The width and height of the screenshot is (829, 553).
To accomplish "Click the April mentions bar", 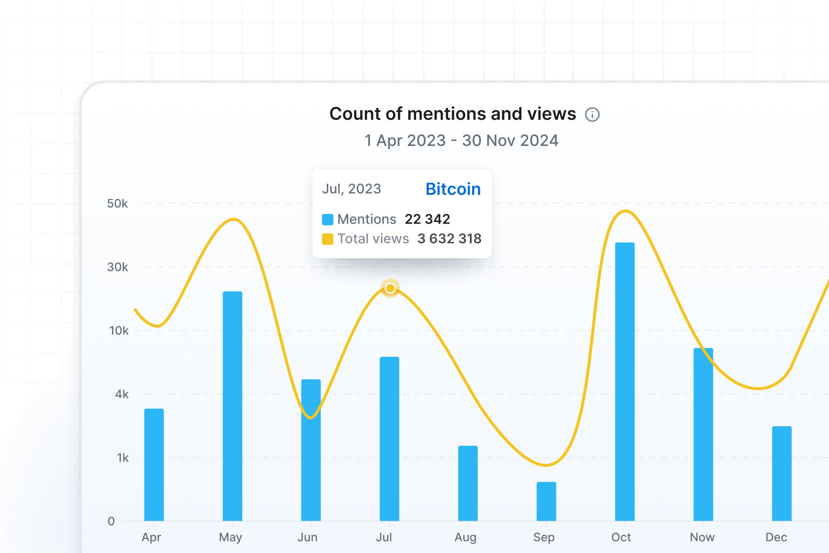I will (154, 464).
